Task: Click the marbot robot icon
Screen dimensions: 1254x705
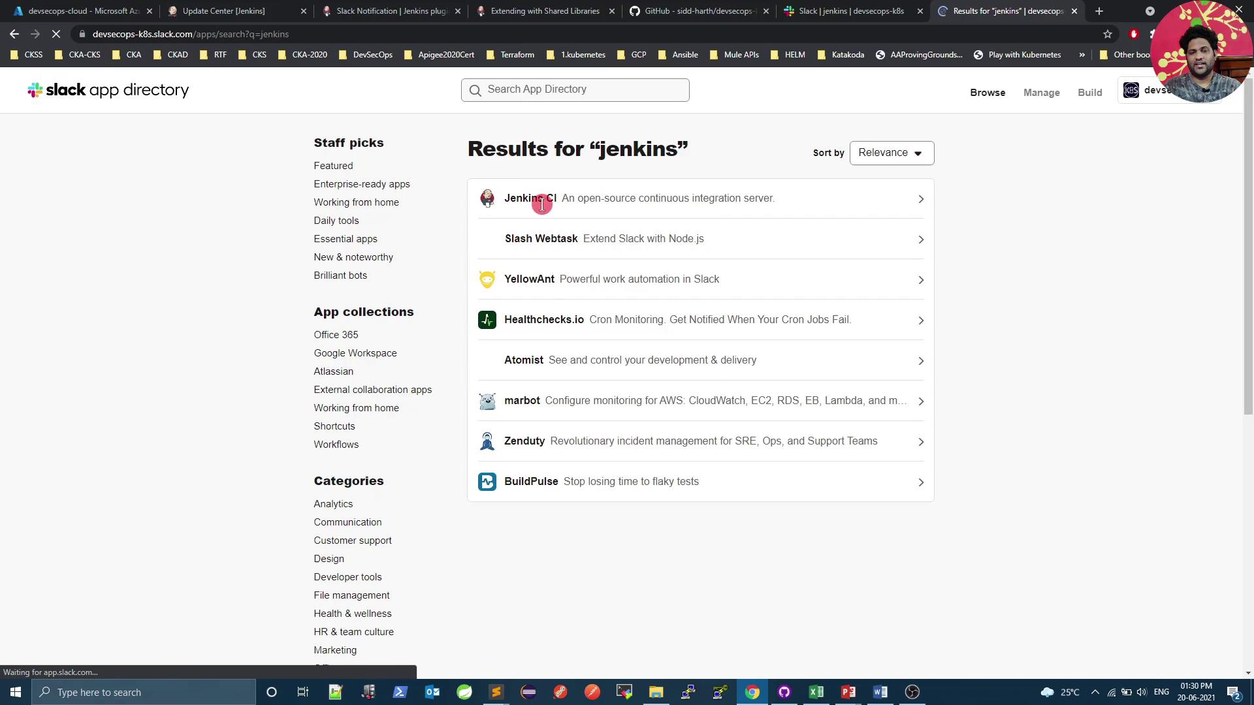Action: click(x=487, y=401)
